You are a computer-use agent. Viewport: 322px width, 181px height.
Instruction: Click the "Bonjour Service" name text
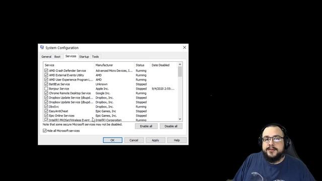coord(59,88)
